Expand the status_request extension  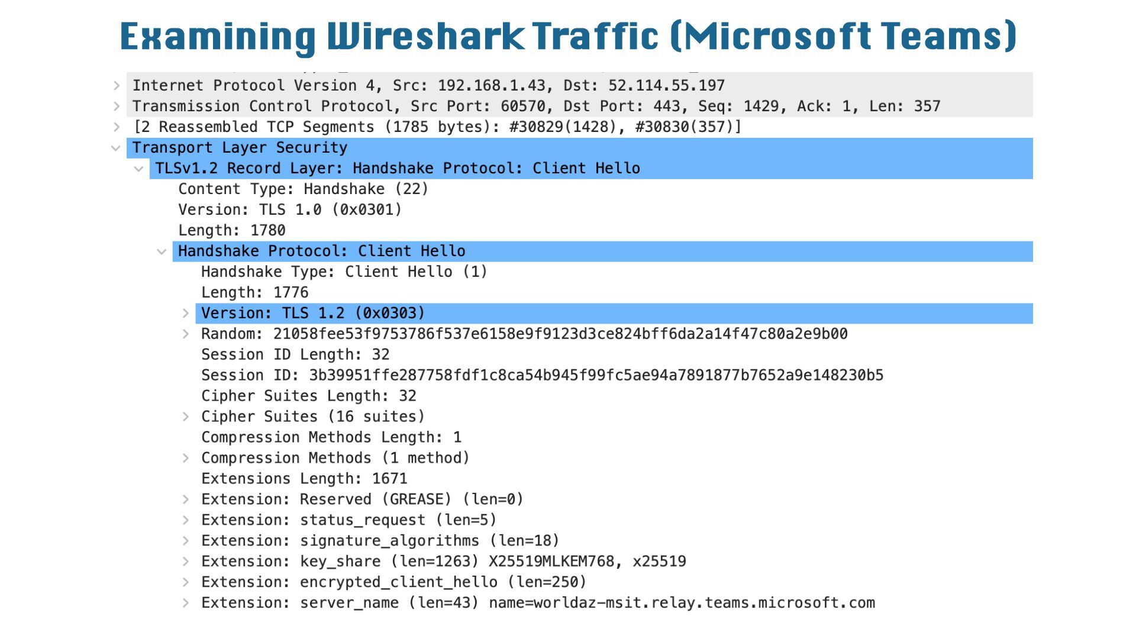[x=185, y=520]
